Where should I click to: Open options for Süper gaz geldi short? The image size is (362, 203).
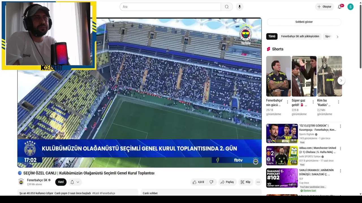coord(313,102)
